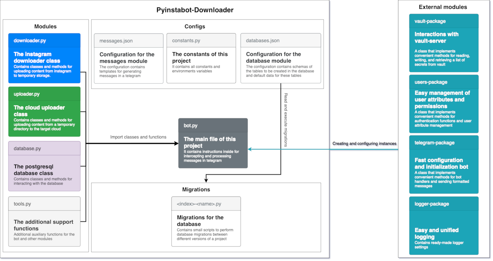Select the telegram-package header
493x261 pixels.
(x=444, y=143)
